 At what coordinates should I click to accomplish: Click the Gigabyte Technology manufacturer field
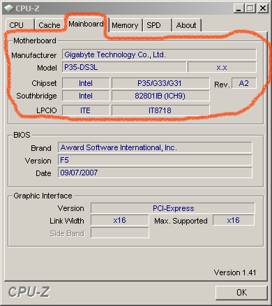[x=159, y=54]
